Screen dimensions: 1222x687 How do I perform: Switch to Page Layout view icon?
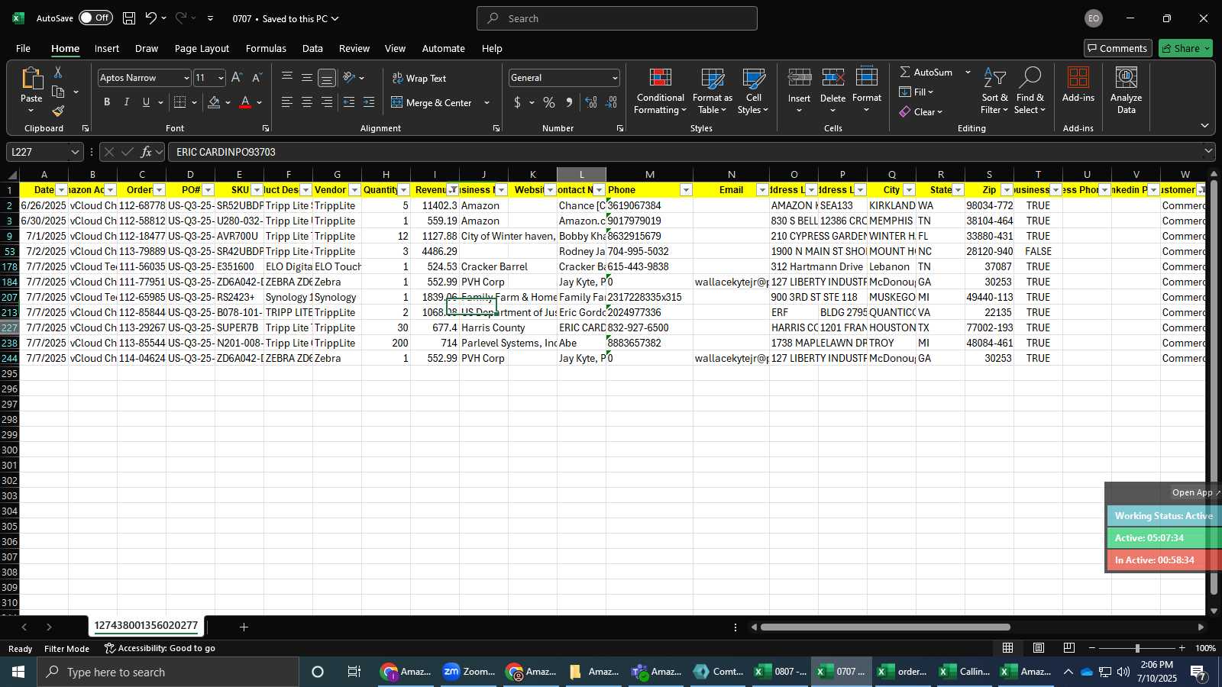[x=1039, y=648]
